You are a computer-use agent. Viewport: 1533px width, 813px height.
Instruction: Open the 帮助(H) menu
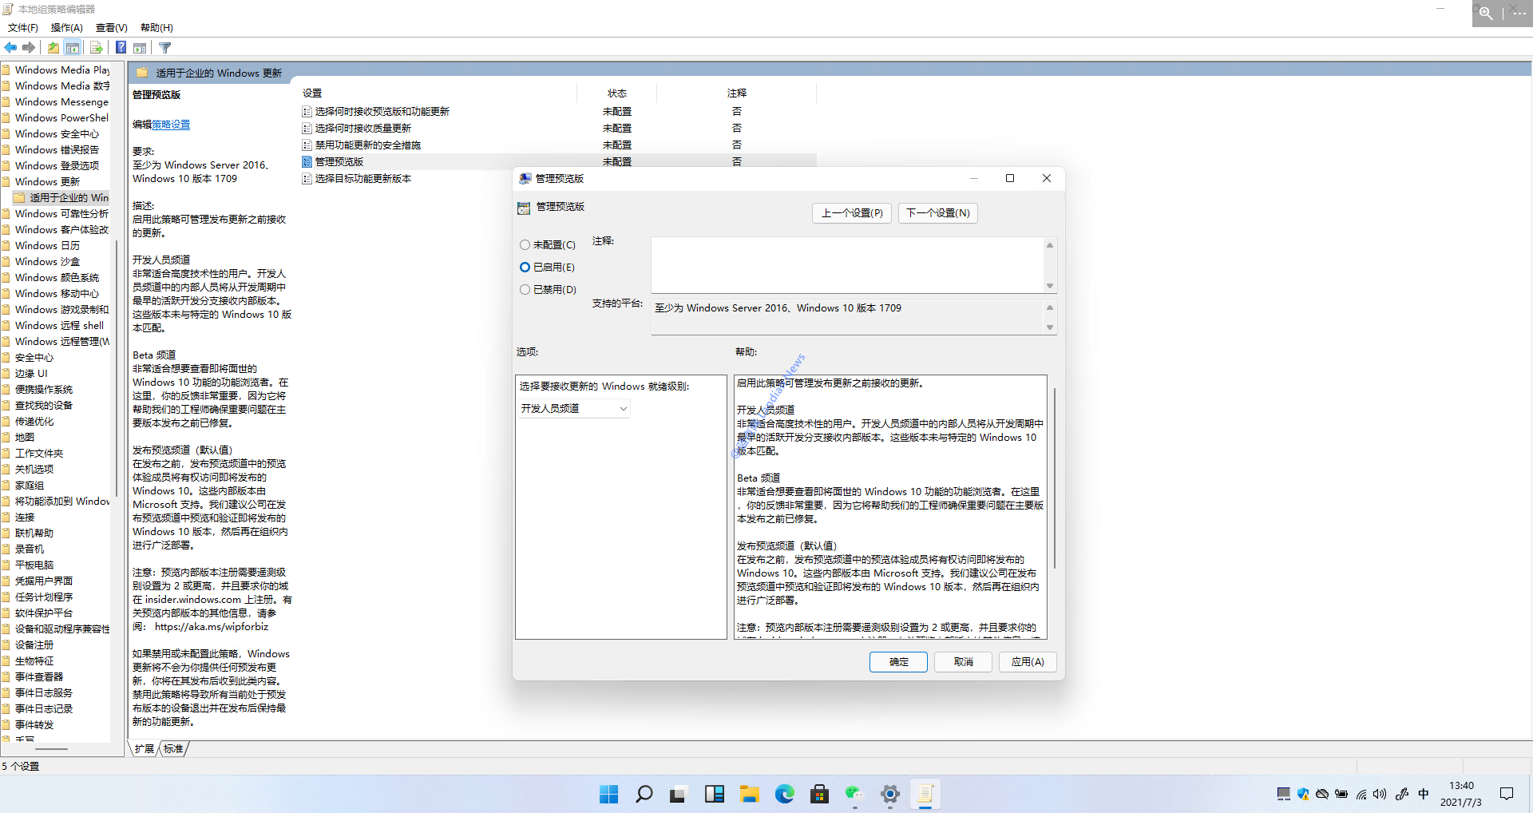(x=156, y=28)
